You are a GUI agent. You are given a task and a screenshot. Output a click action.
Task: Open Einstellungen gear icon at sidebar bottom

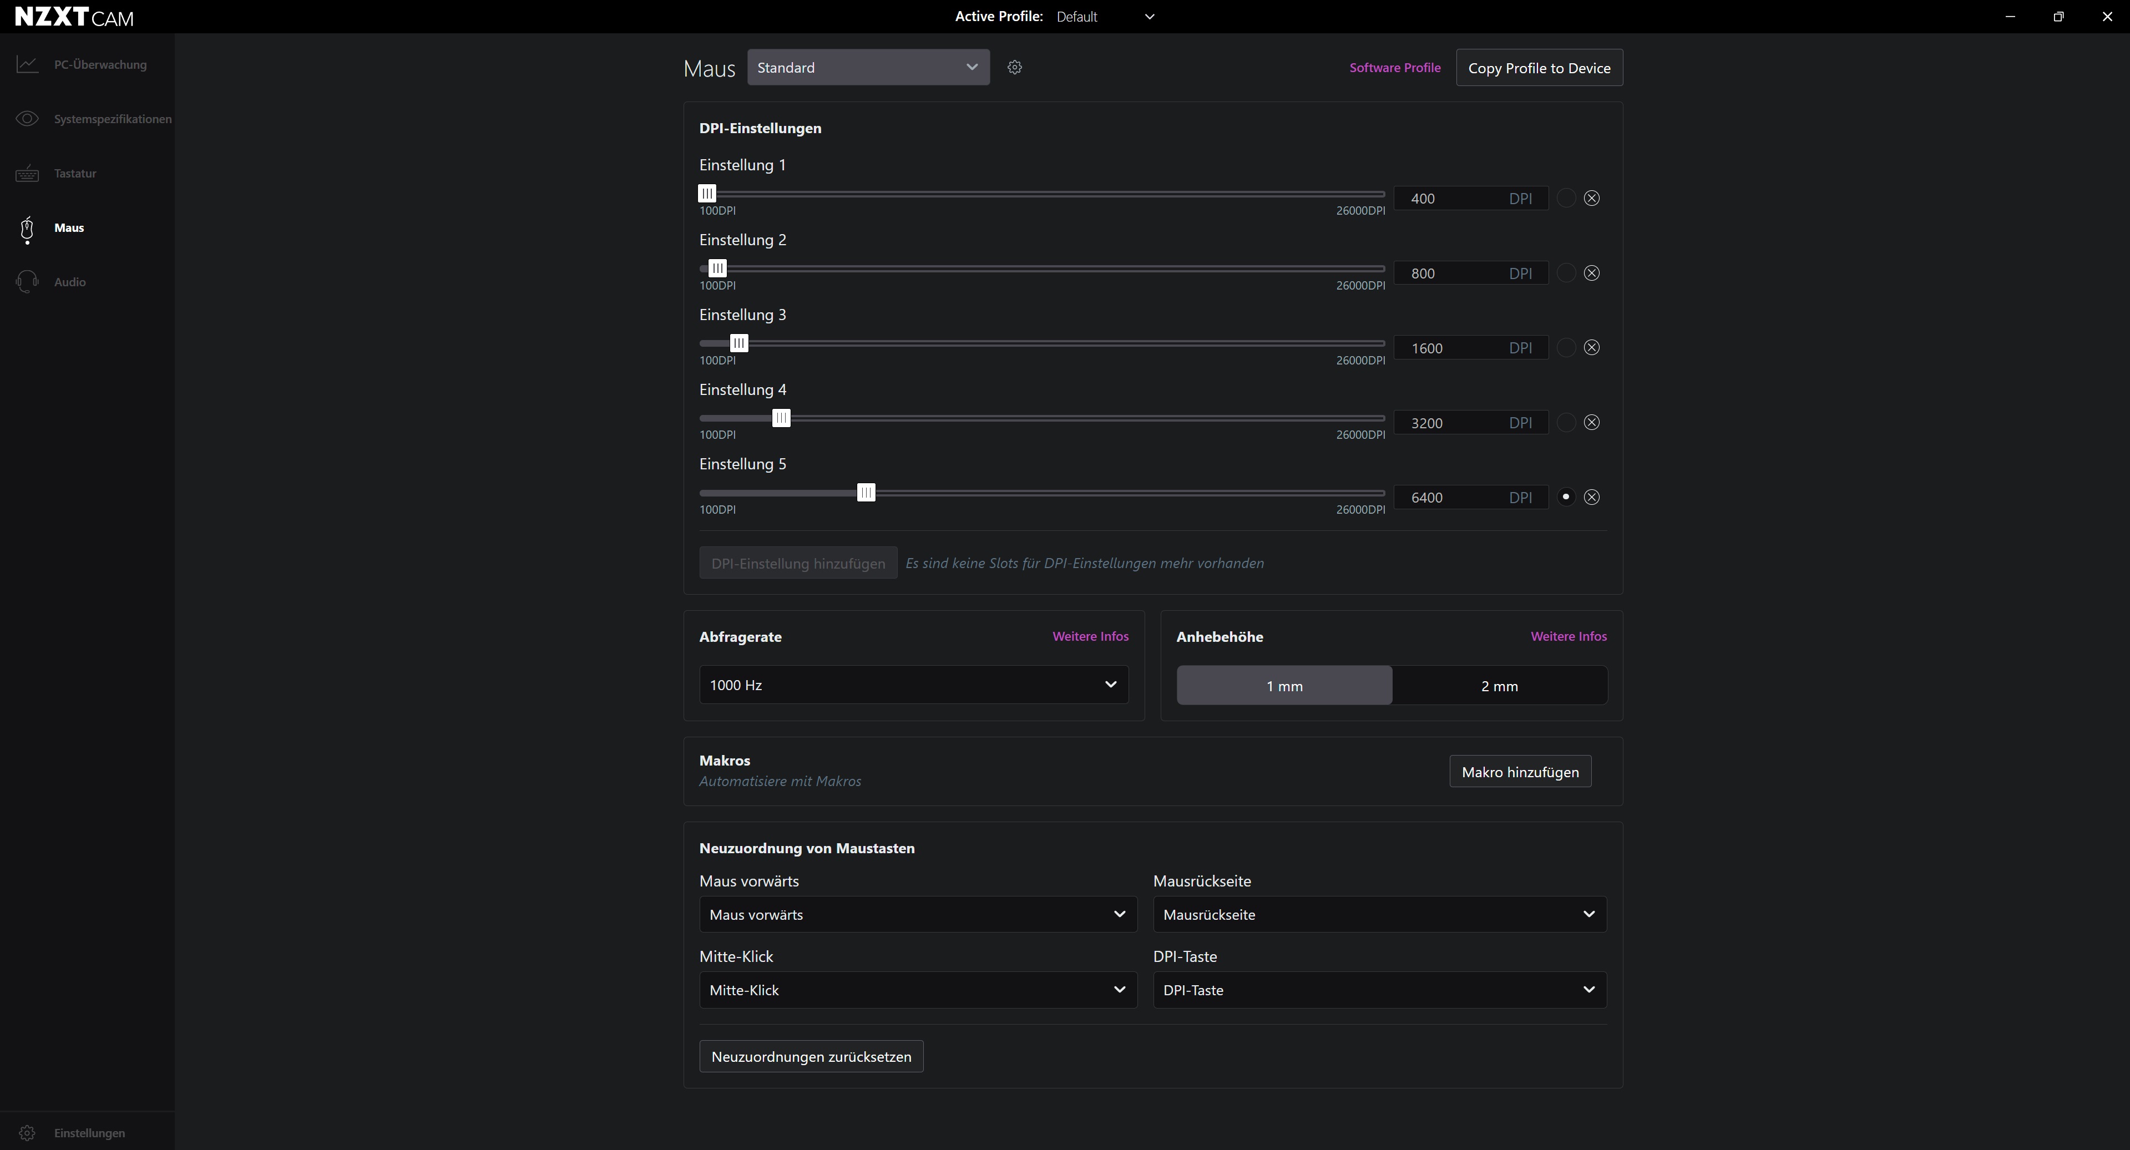pyautogui.click(x=27, y=1133)
